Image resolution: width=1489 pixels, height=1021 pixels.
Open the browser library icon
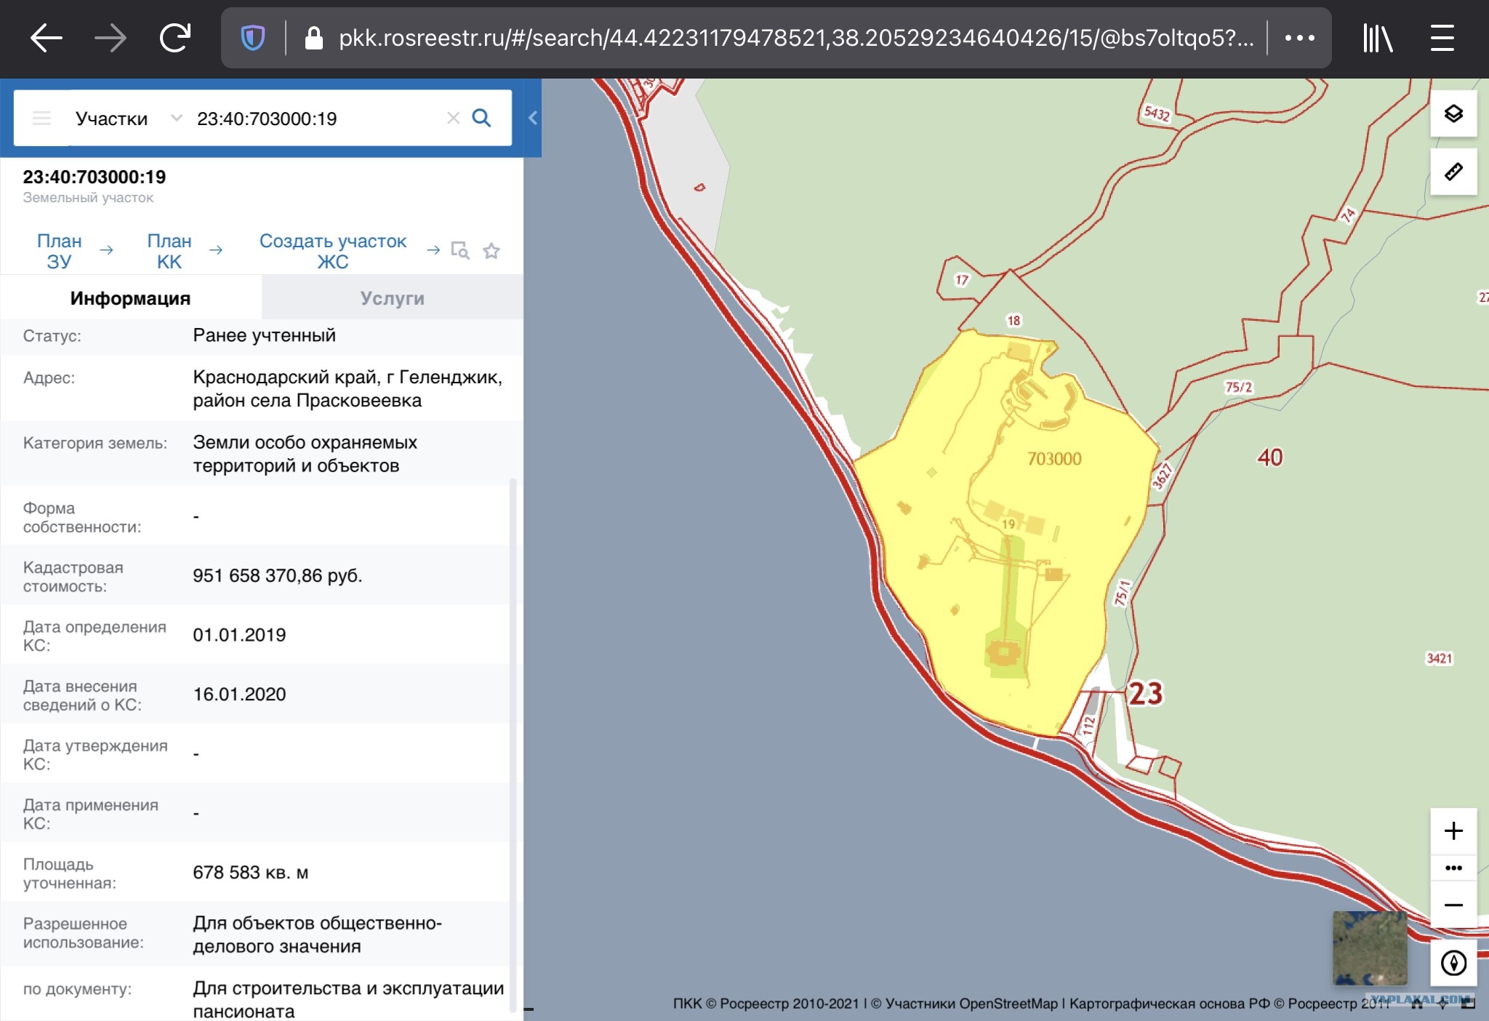(x=1377, y=38)
